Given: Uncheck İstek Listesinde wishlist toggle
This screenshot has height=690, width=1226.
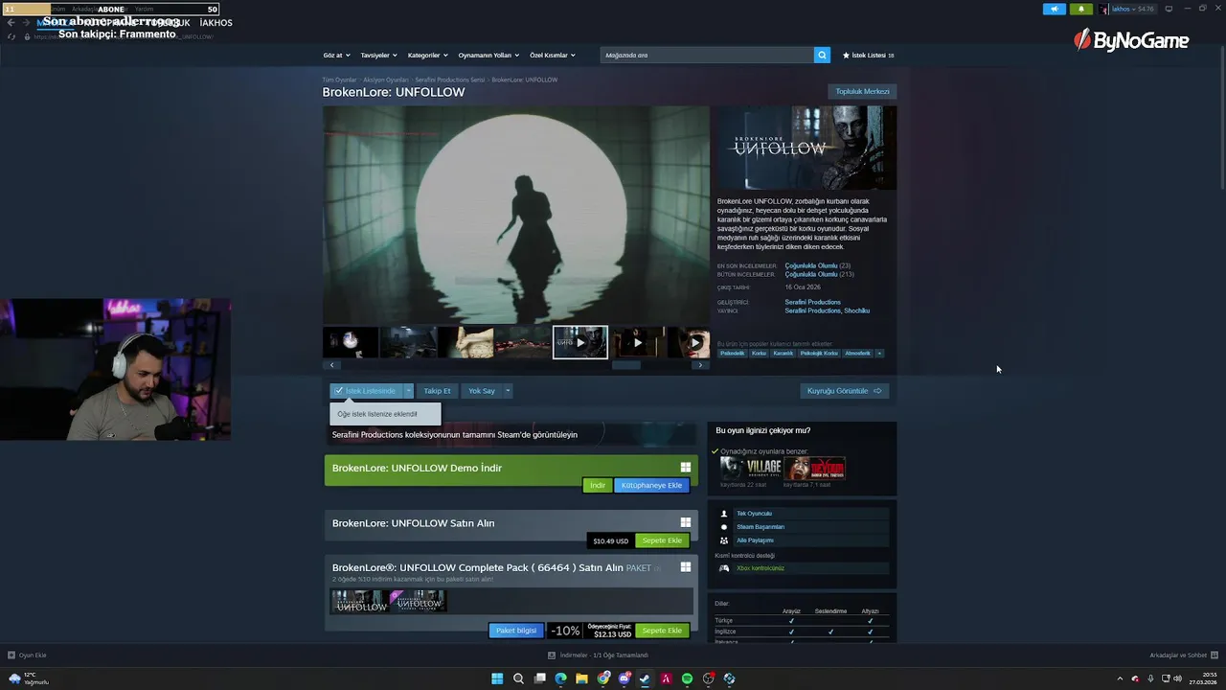Looking at the screenshot, I should click(x=367, y=391).
